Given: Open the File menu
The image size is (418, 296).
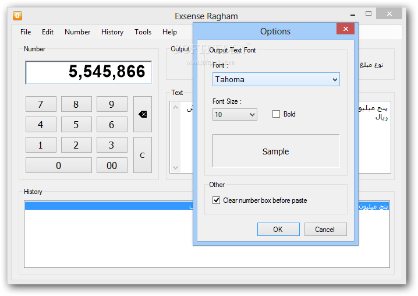Looking at the screenshot, I should tap(26, 32).
